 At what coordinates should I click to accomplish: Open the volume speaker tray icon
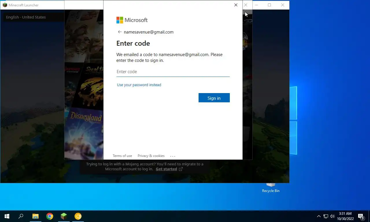pos(332,216)
